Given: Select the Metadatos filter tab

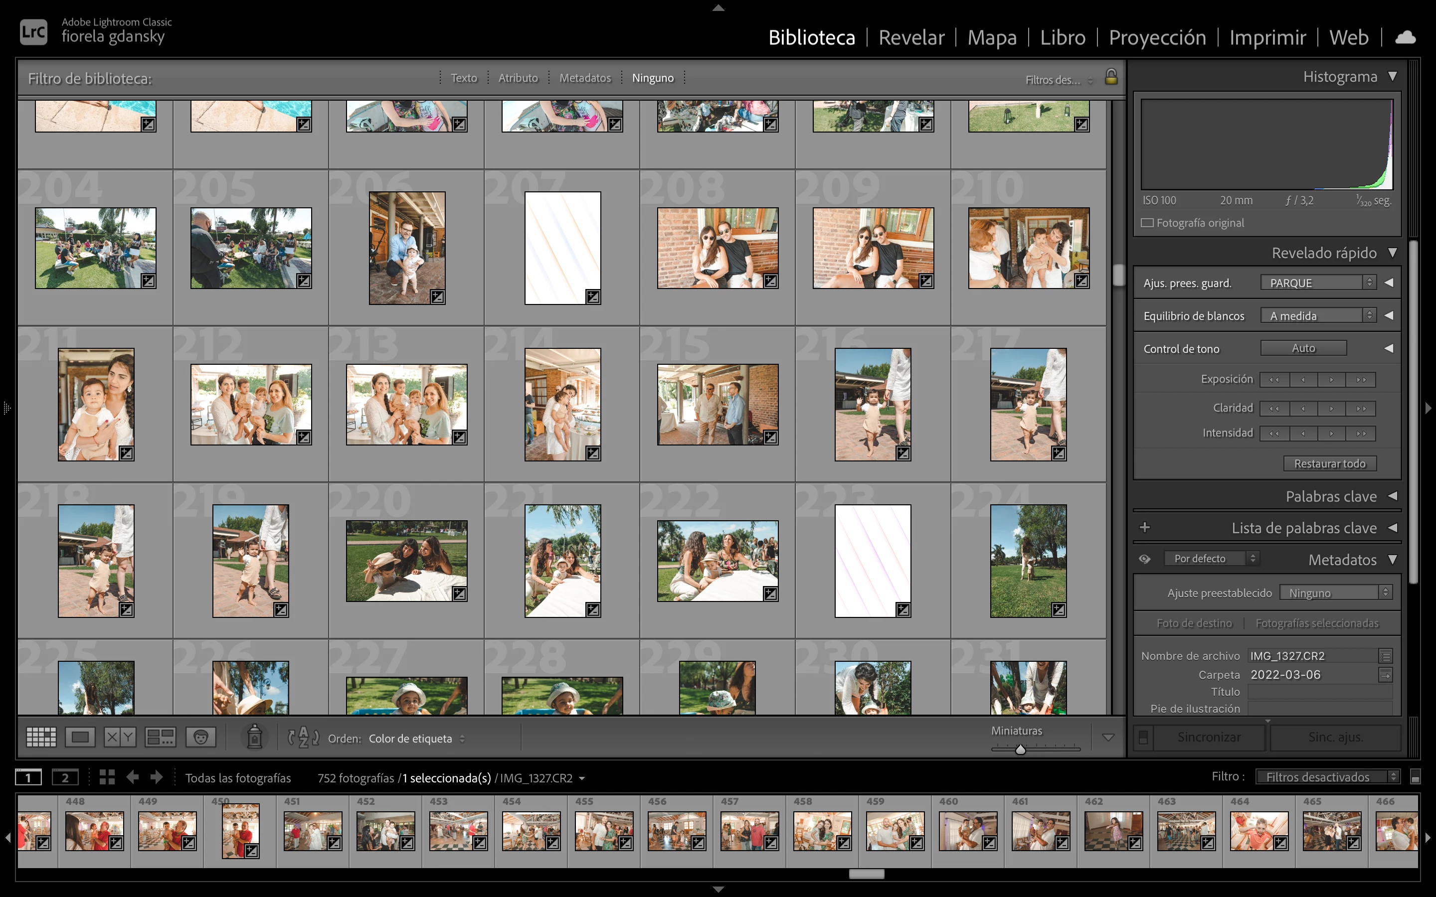Looking at the screenshot, I should pos(584,78).
